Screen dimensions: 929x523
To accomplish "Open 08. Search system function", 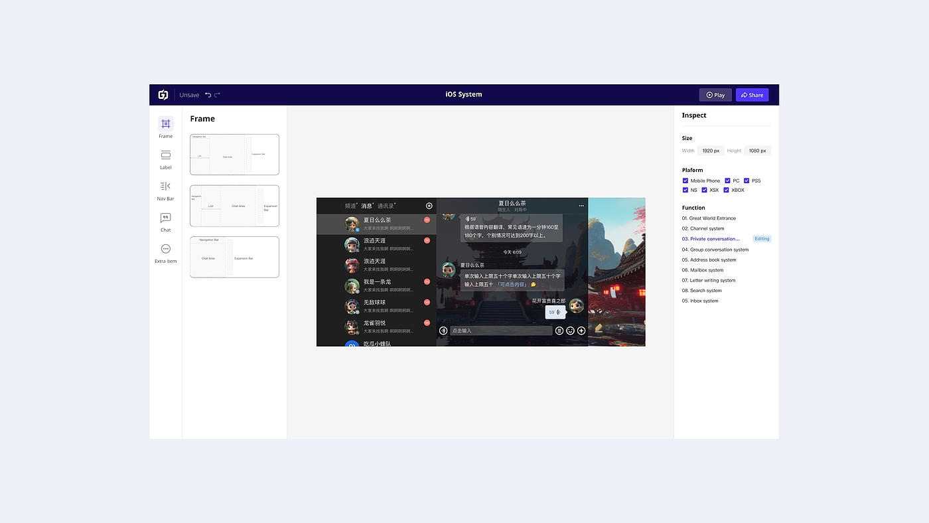I will (702, 291).
